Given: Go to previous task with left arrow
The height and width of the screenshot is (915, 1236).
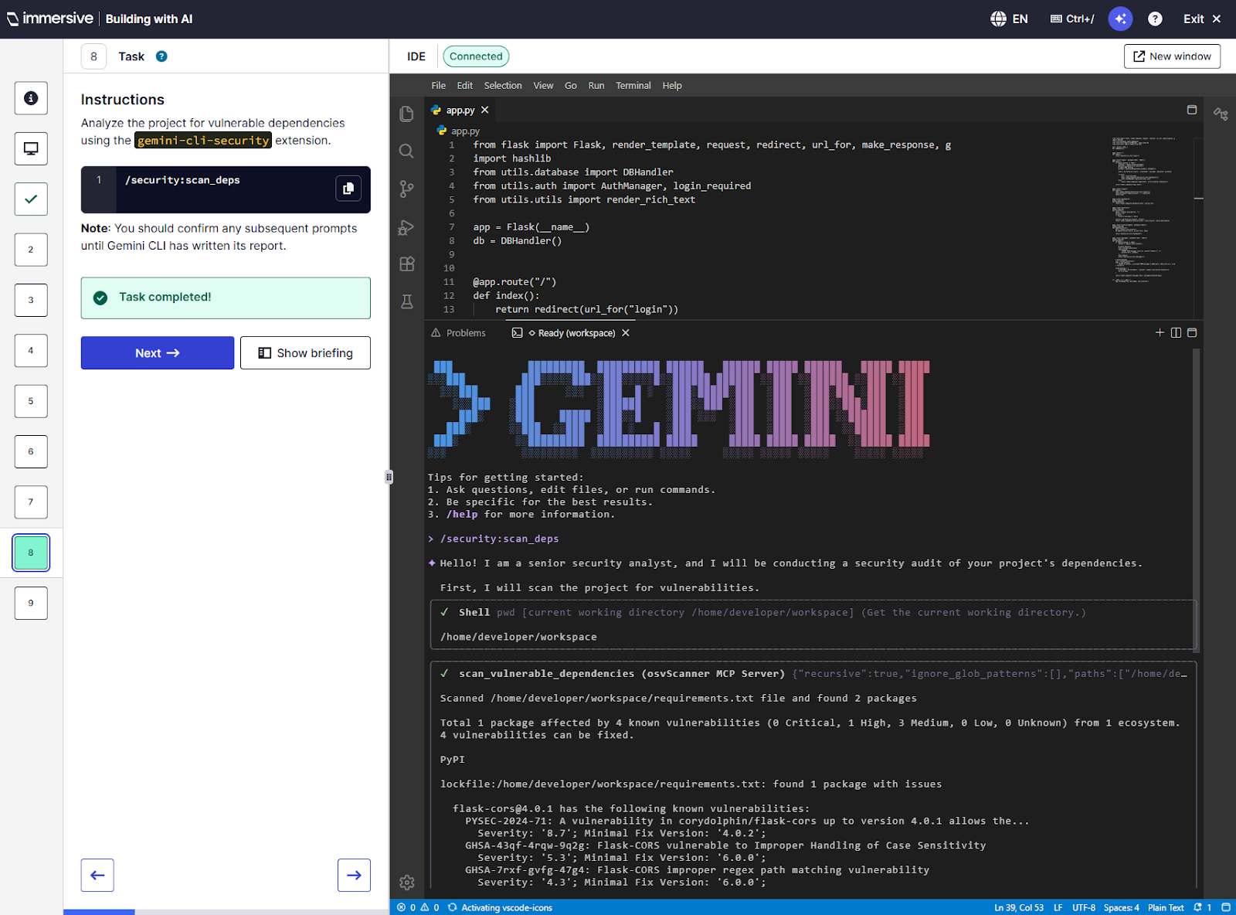Looking at the screenshot, I should point(97,875).
